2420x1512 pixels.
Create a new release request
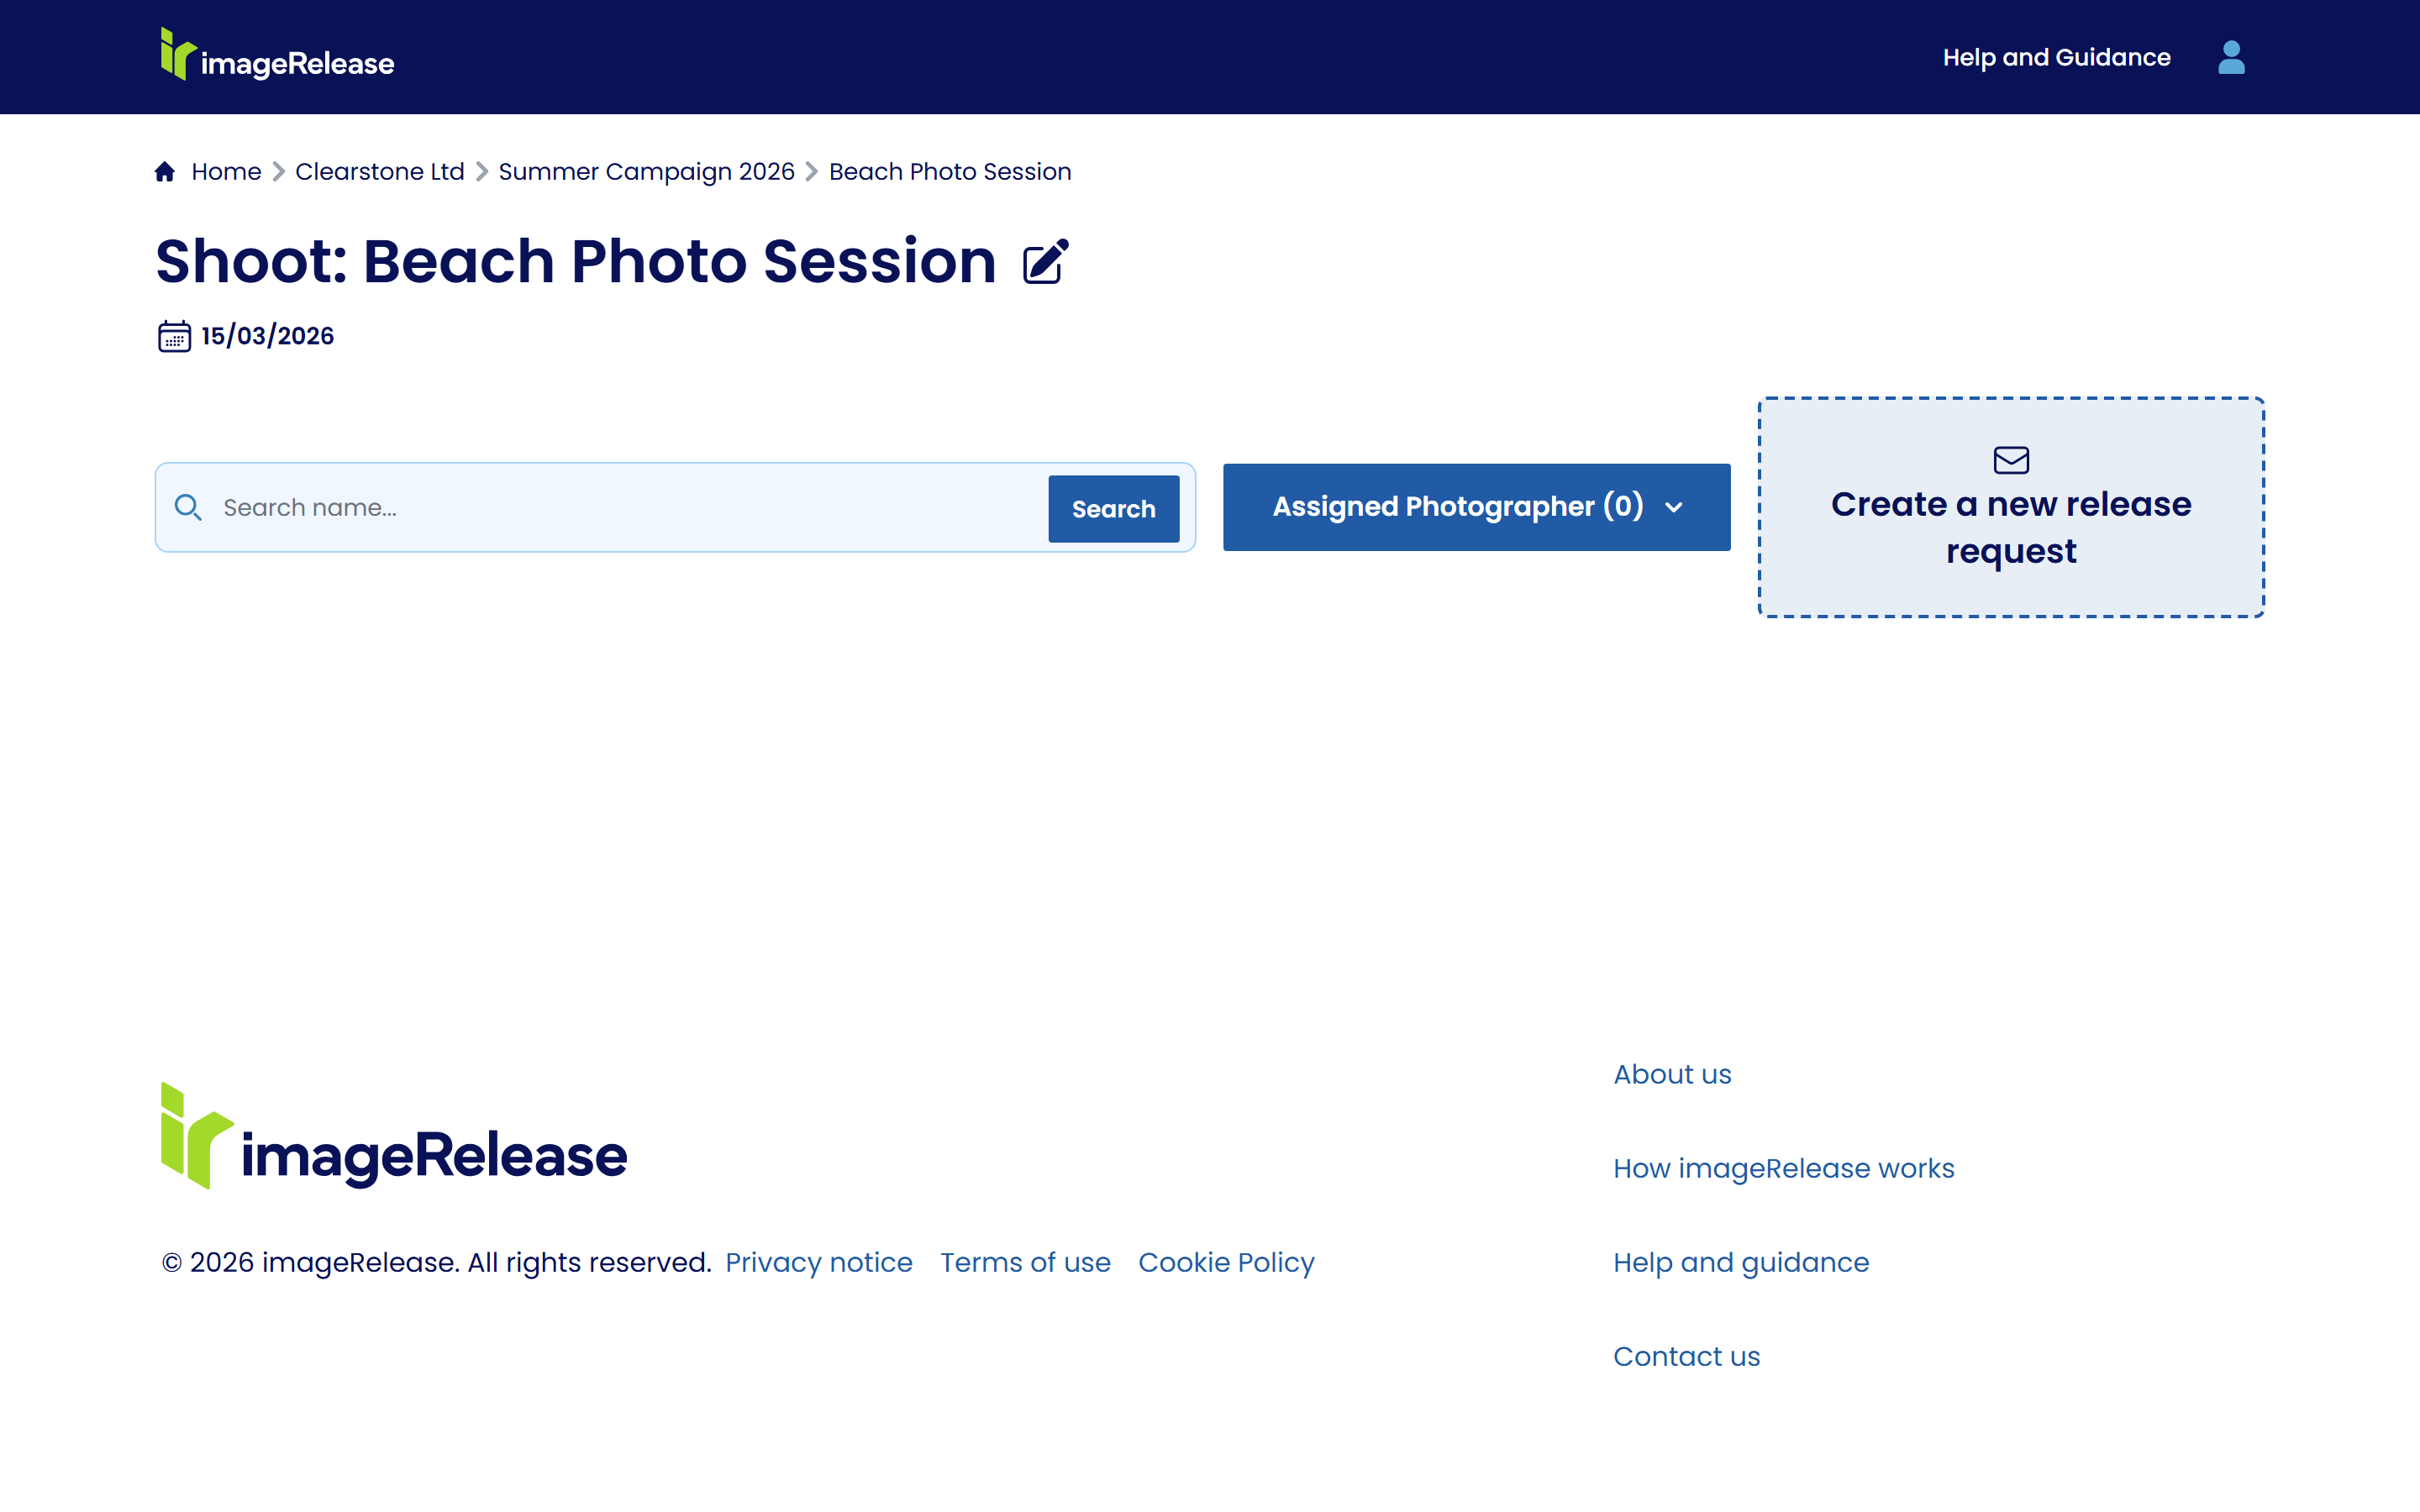[2010, 527]
